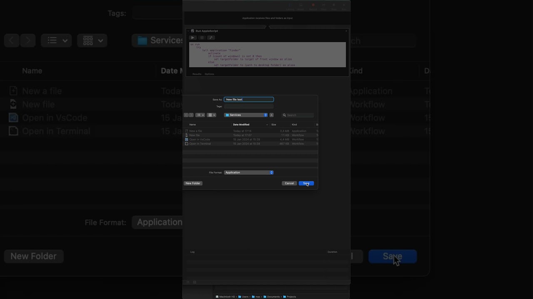Click Save button in the save dialog
The image size is (533, 299).
click(306, 183)
